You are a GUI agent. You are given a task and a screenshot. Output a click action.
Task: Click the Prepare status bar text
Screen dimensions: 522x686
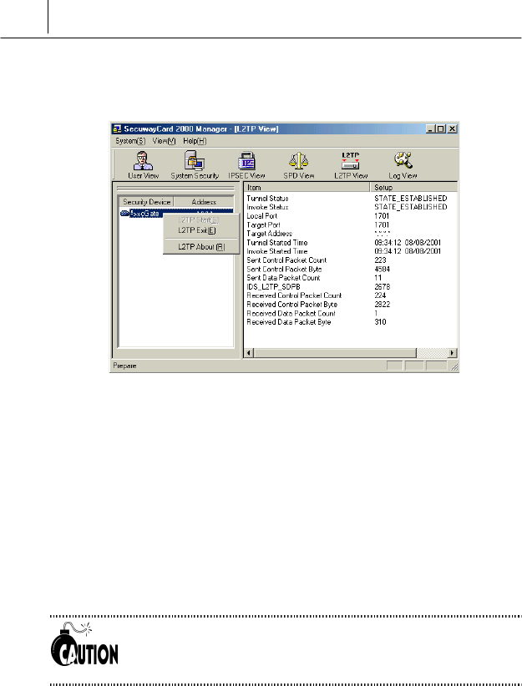pyautogui.click(x=124, y=366)
